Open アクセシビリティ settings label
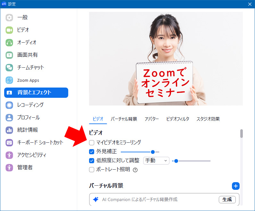Image resolution: width=255 pixels, height=211 pixels. (x=32, y=155)
